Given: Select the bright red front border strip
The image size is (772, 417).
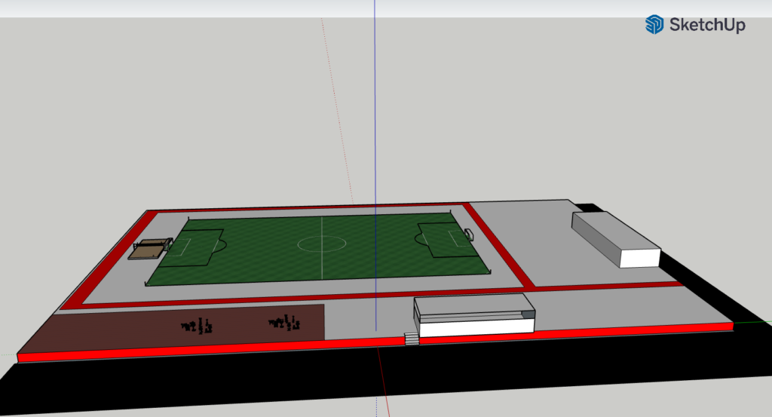Looking at the screenshot, I should (375, 342).
